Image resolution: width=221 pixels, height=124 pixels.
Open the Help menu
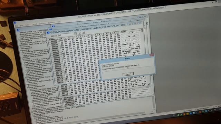58,22
